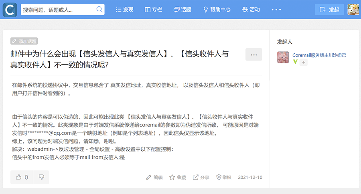361x194 pixels.
Task: Open the 帮助中心 help center
Action: point(217,10)
